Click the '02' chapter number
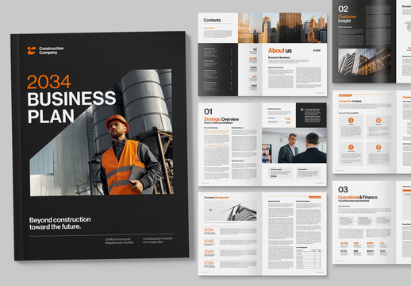 (343, 9)
